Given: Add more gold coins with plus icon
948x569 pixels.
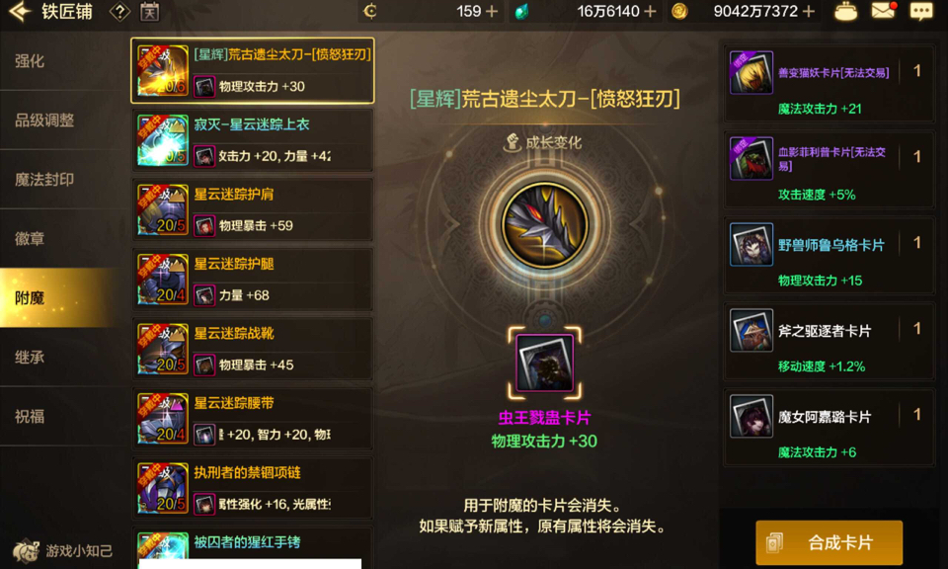Looking at the screenshot, I should pyautogui.click(x=809, y=12).
